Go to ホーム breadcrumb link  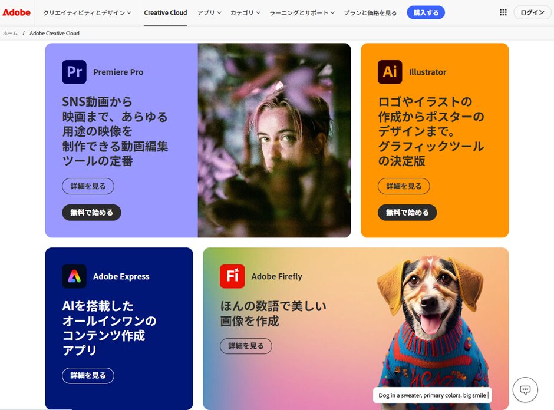[10, 33]
